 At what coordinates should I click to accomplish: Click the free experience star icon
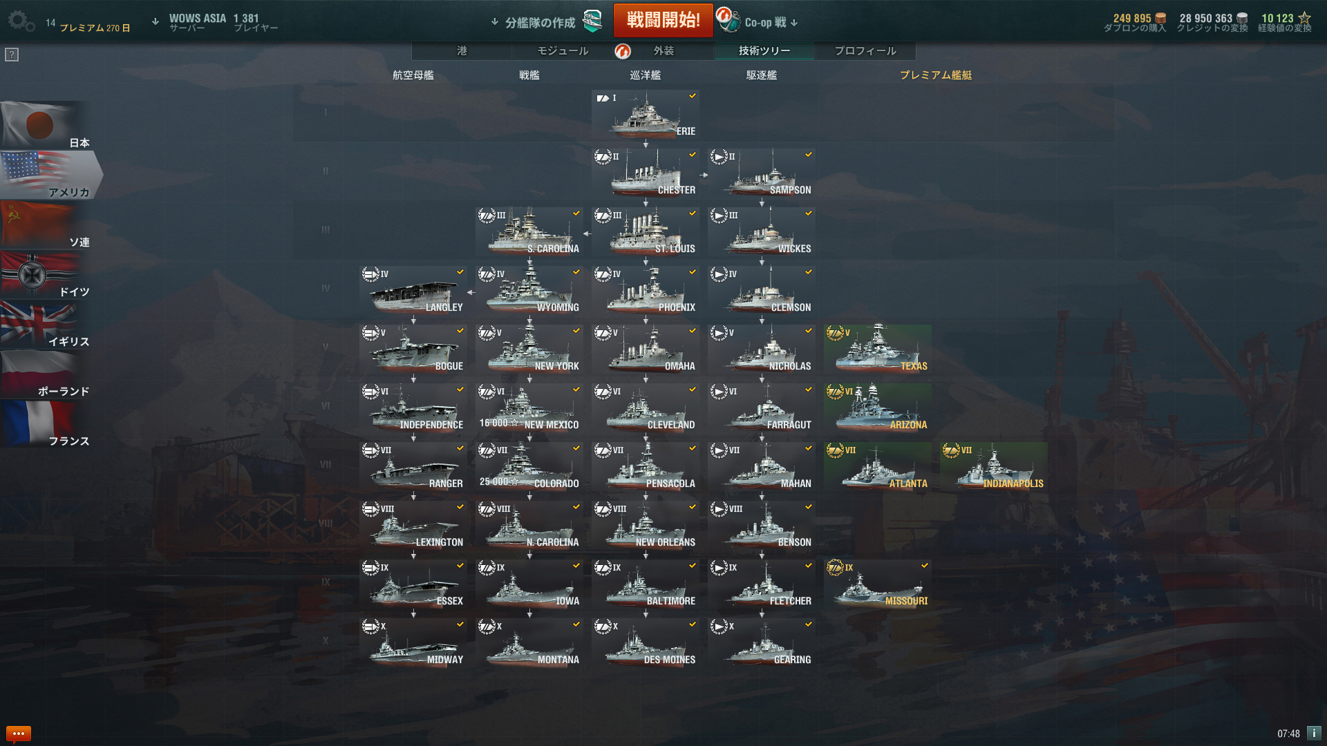pyautogui.click(x=1304, y=18)
